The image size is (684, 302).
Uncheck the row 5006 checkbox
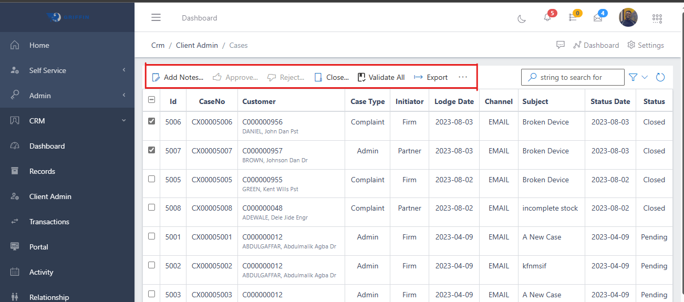[x=152, y=121]
